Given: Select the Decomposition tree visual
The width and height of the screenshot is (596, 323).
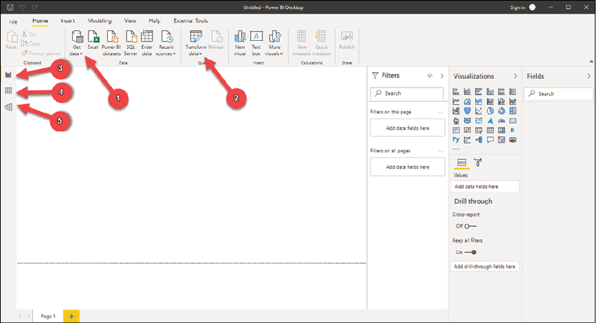Looking at the screenshot, I should (x=479, y=140).
